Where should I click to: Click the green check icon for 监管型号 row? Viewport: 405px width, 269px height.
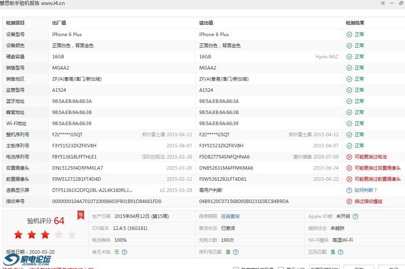coord(349,90)
